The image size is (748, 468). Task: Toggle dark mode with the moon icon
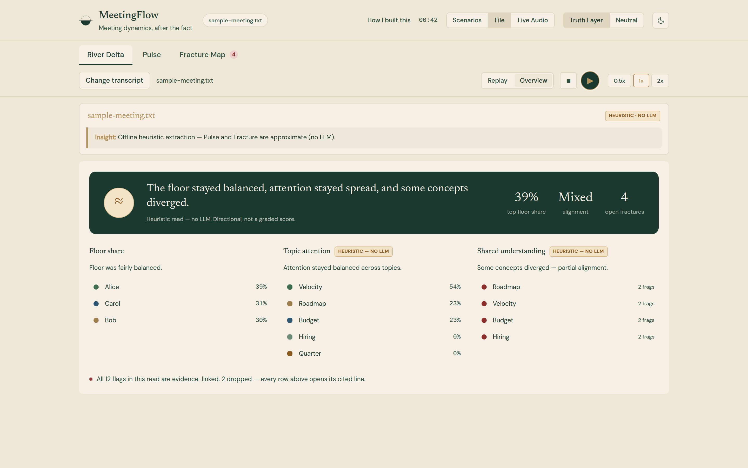click(x=660, y=21)
